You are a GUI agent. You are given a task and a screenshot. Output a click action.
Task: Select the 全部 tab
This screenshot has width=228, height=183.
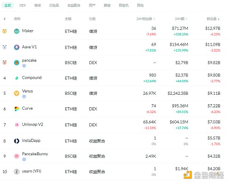click(8, 5)
